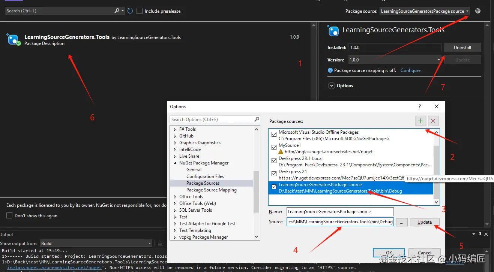494x272 pixels.
Task: Select DevExpress 21 source entry
Action: pyautogui.click(x=351, y=175)
